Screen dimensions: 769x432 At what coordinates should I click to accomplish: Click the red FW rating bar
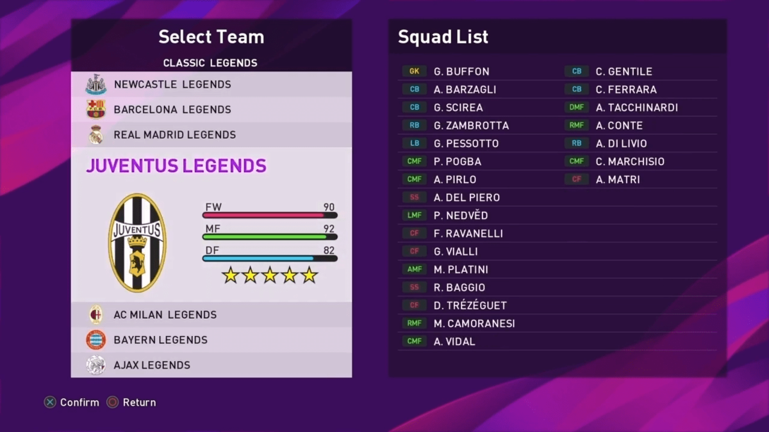tap(270, 215)
